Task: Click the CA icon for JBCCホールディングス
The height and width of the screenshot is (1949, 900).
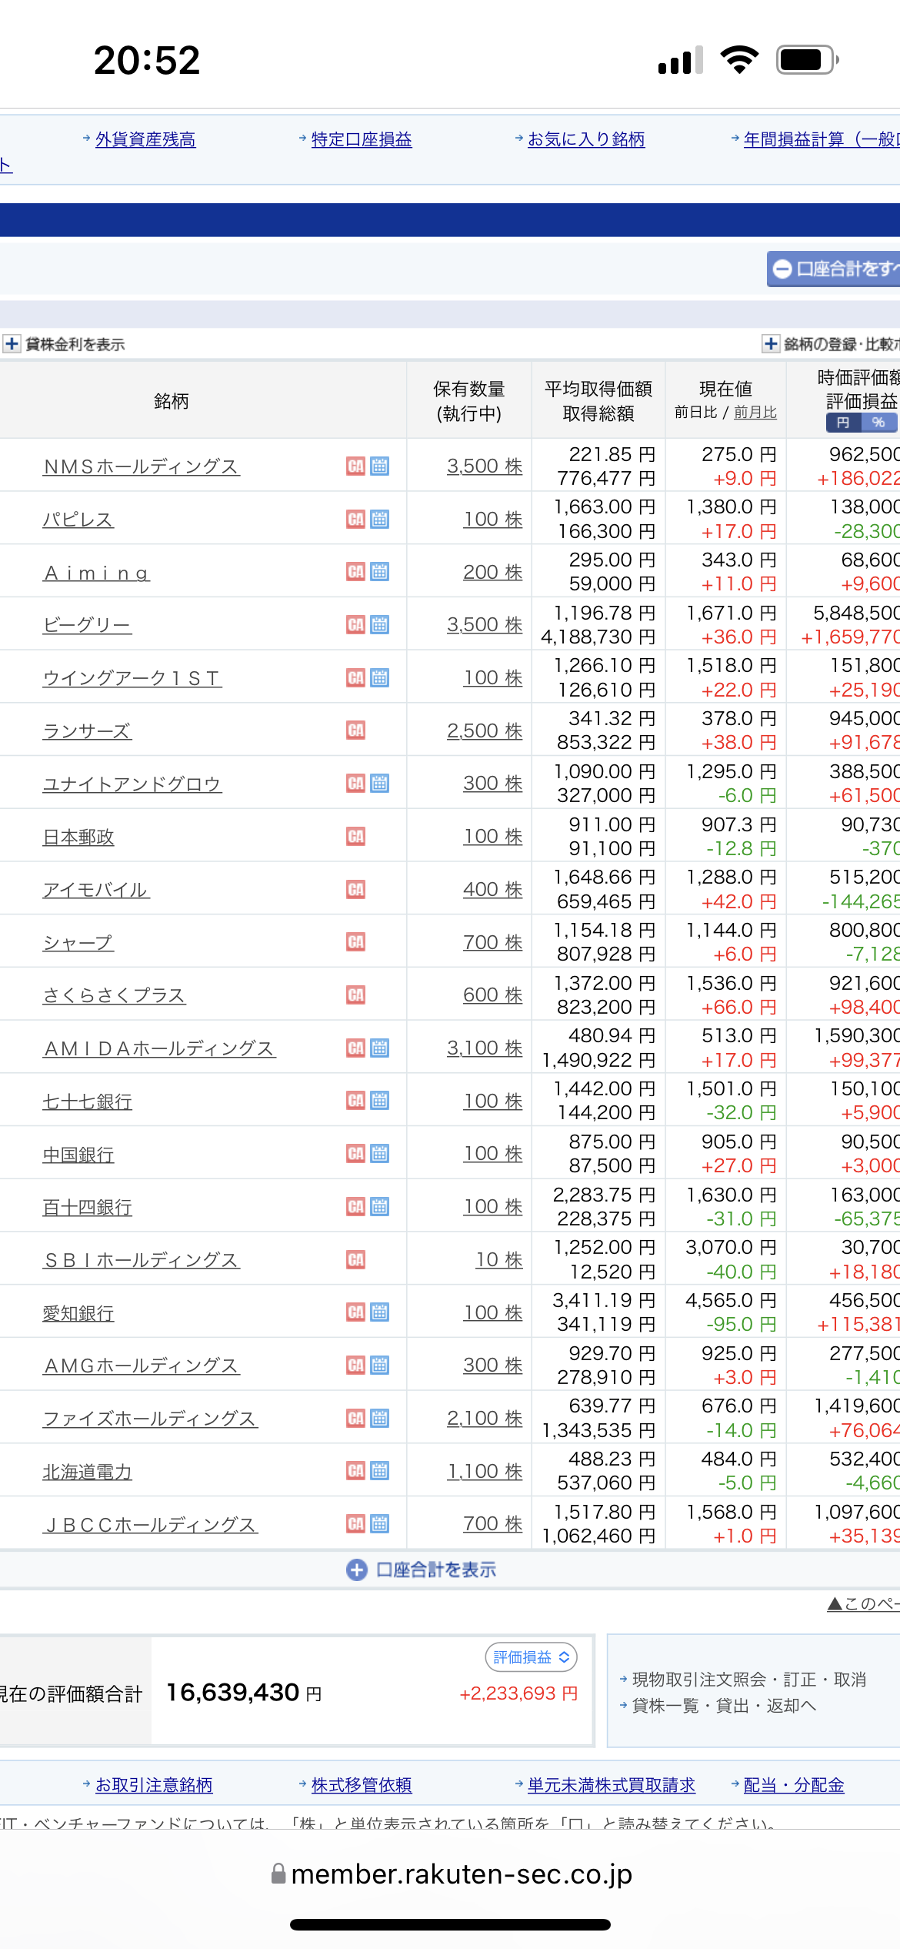Action: point(355,1523)
